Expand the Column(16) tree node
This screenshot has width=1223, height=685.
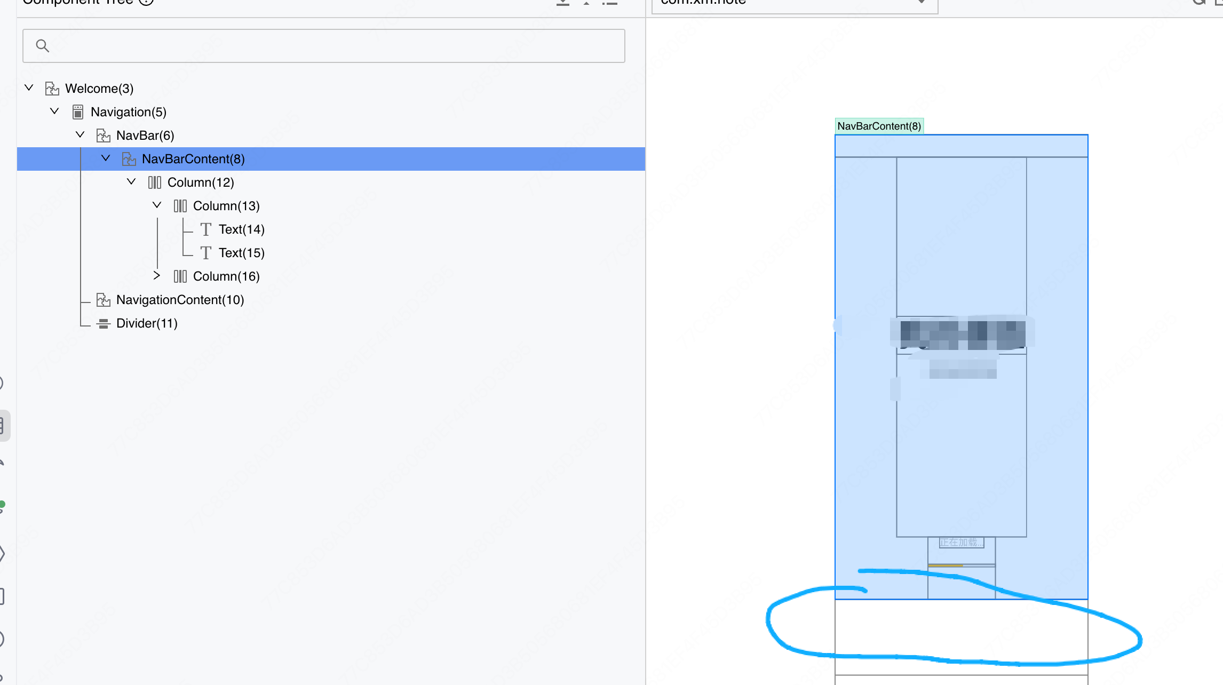(157, 276)
